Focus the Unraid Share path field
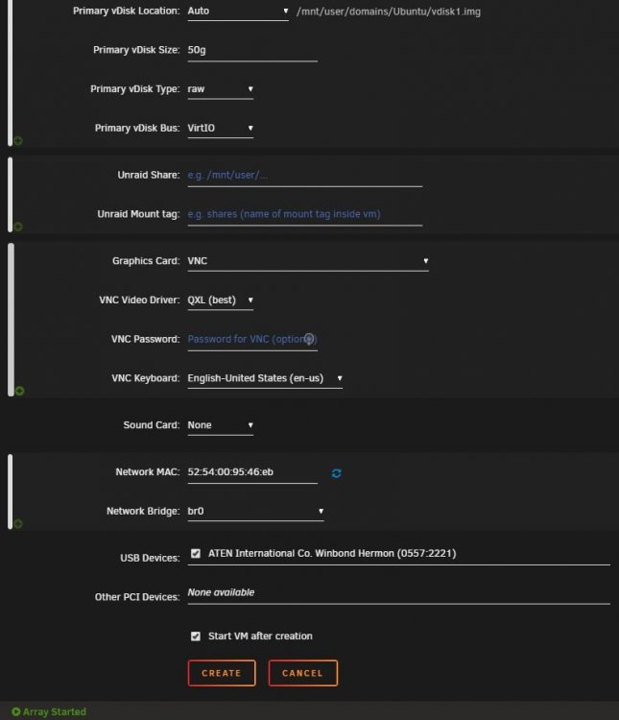 coord(304,176)
